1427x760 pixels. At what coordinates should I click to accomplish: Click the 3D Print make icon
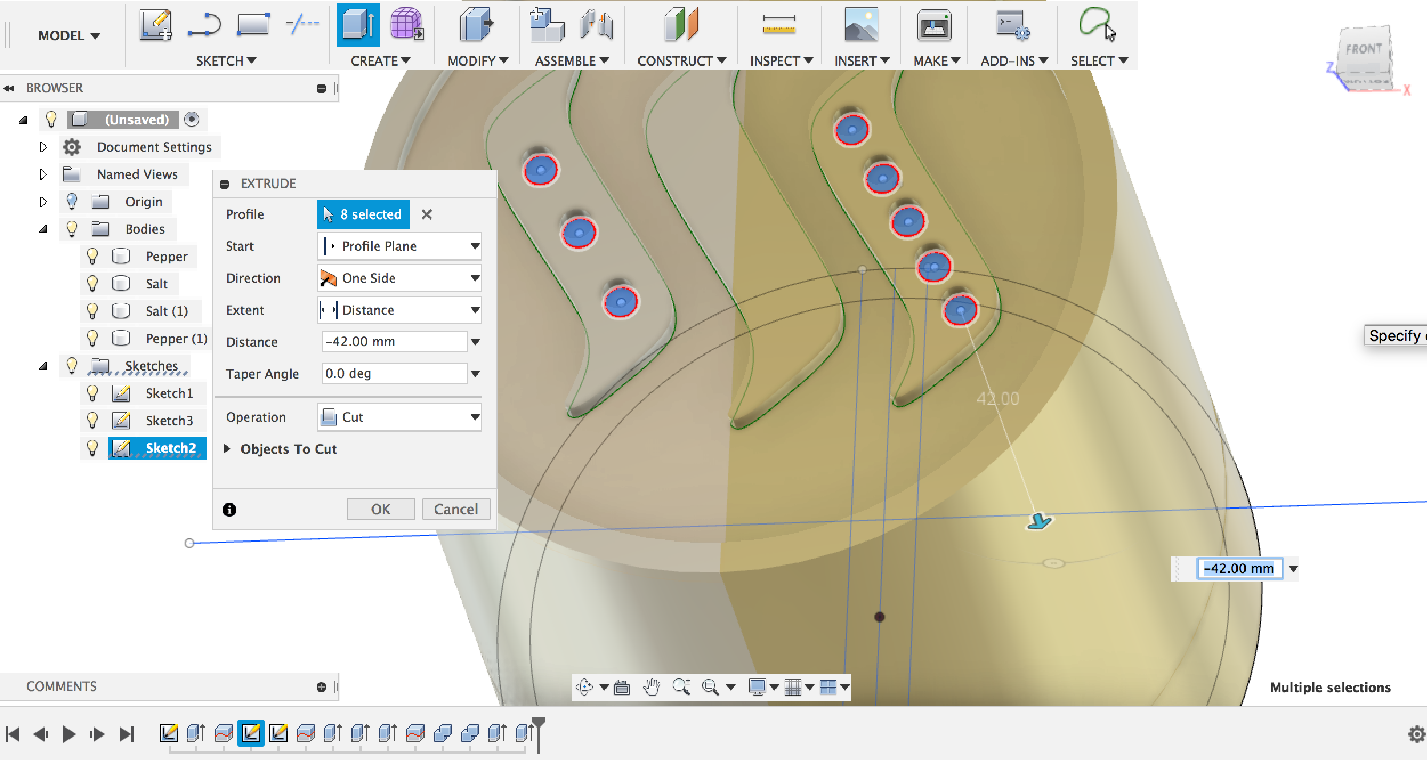point(935,25)
